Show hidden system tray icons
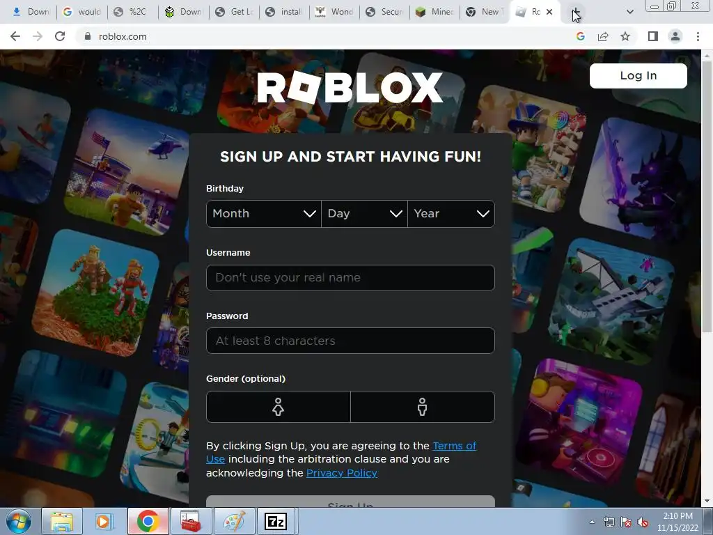Viewport: 713px width, 535px height. coord(592,522)
